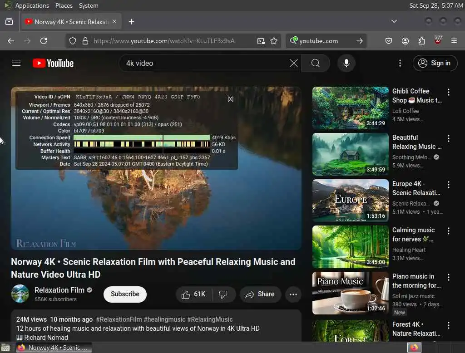Open options menu for Ghibli Coffee Shop video
This screenshot has width=465, height=353.
click(448, 92)
